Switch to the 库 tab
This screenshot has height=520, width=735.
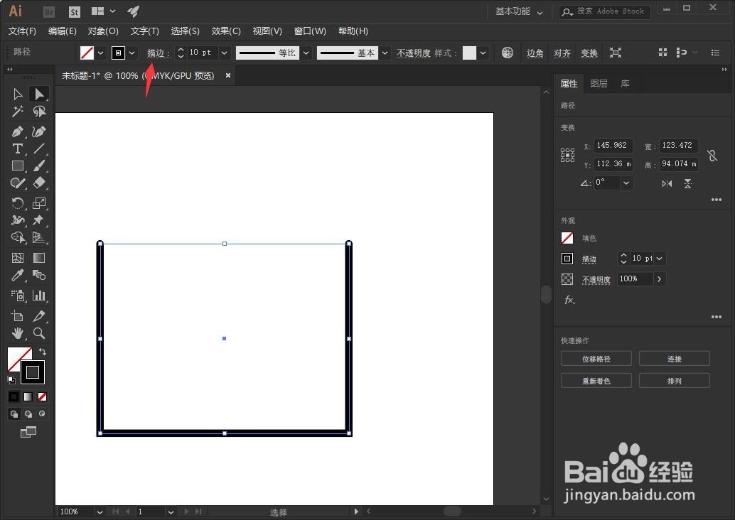click(x=625, y=83)
